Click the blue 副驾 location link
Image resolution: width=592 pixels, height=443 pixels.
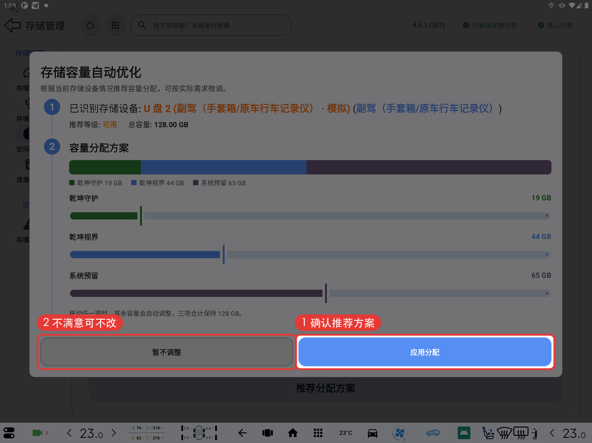tap(424, 109)
